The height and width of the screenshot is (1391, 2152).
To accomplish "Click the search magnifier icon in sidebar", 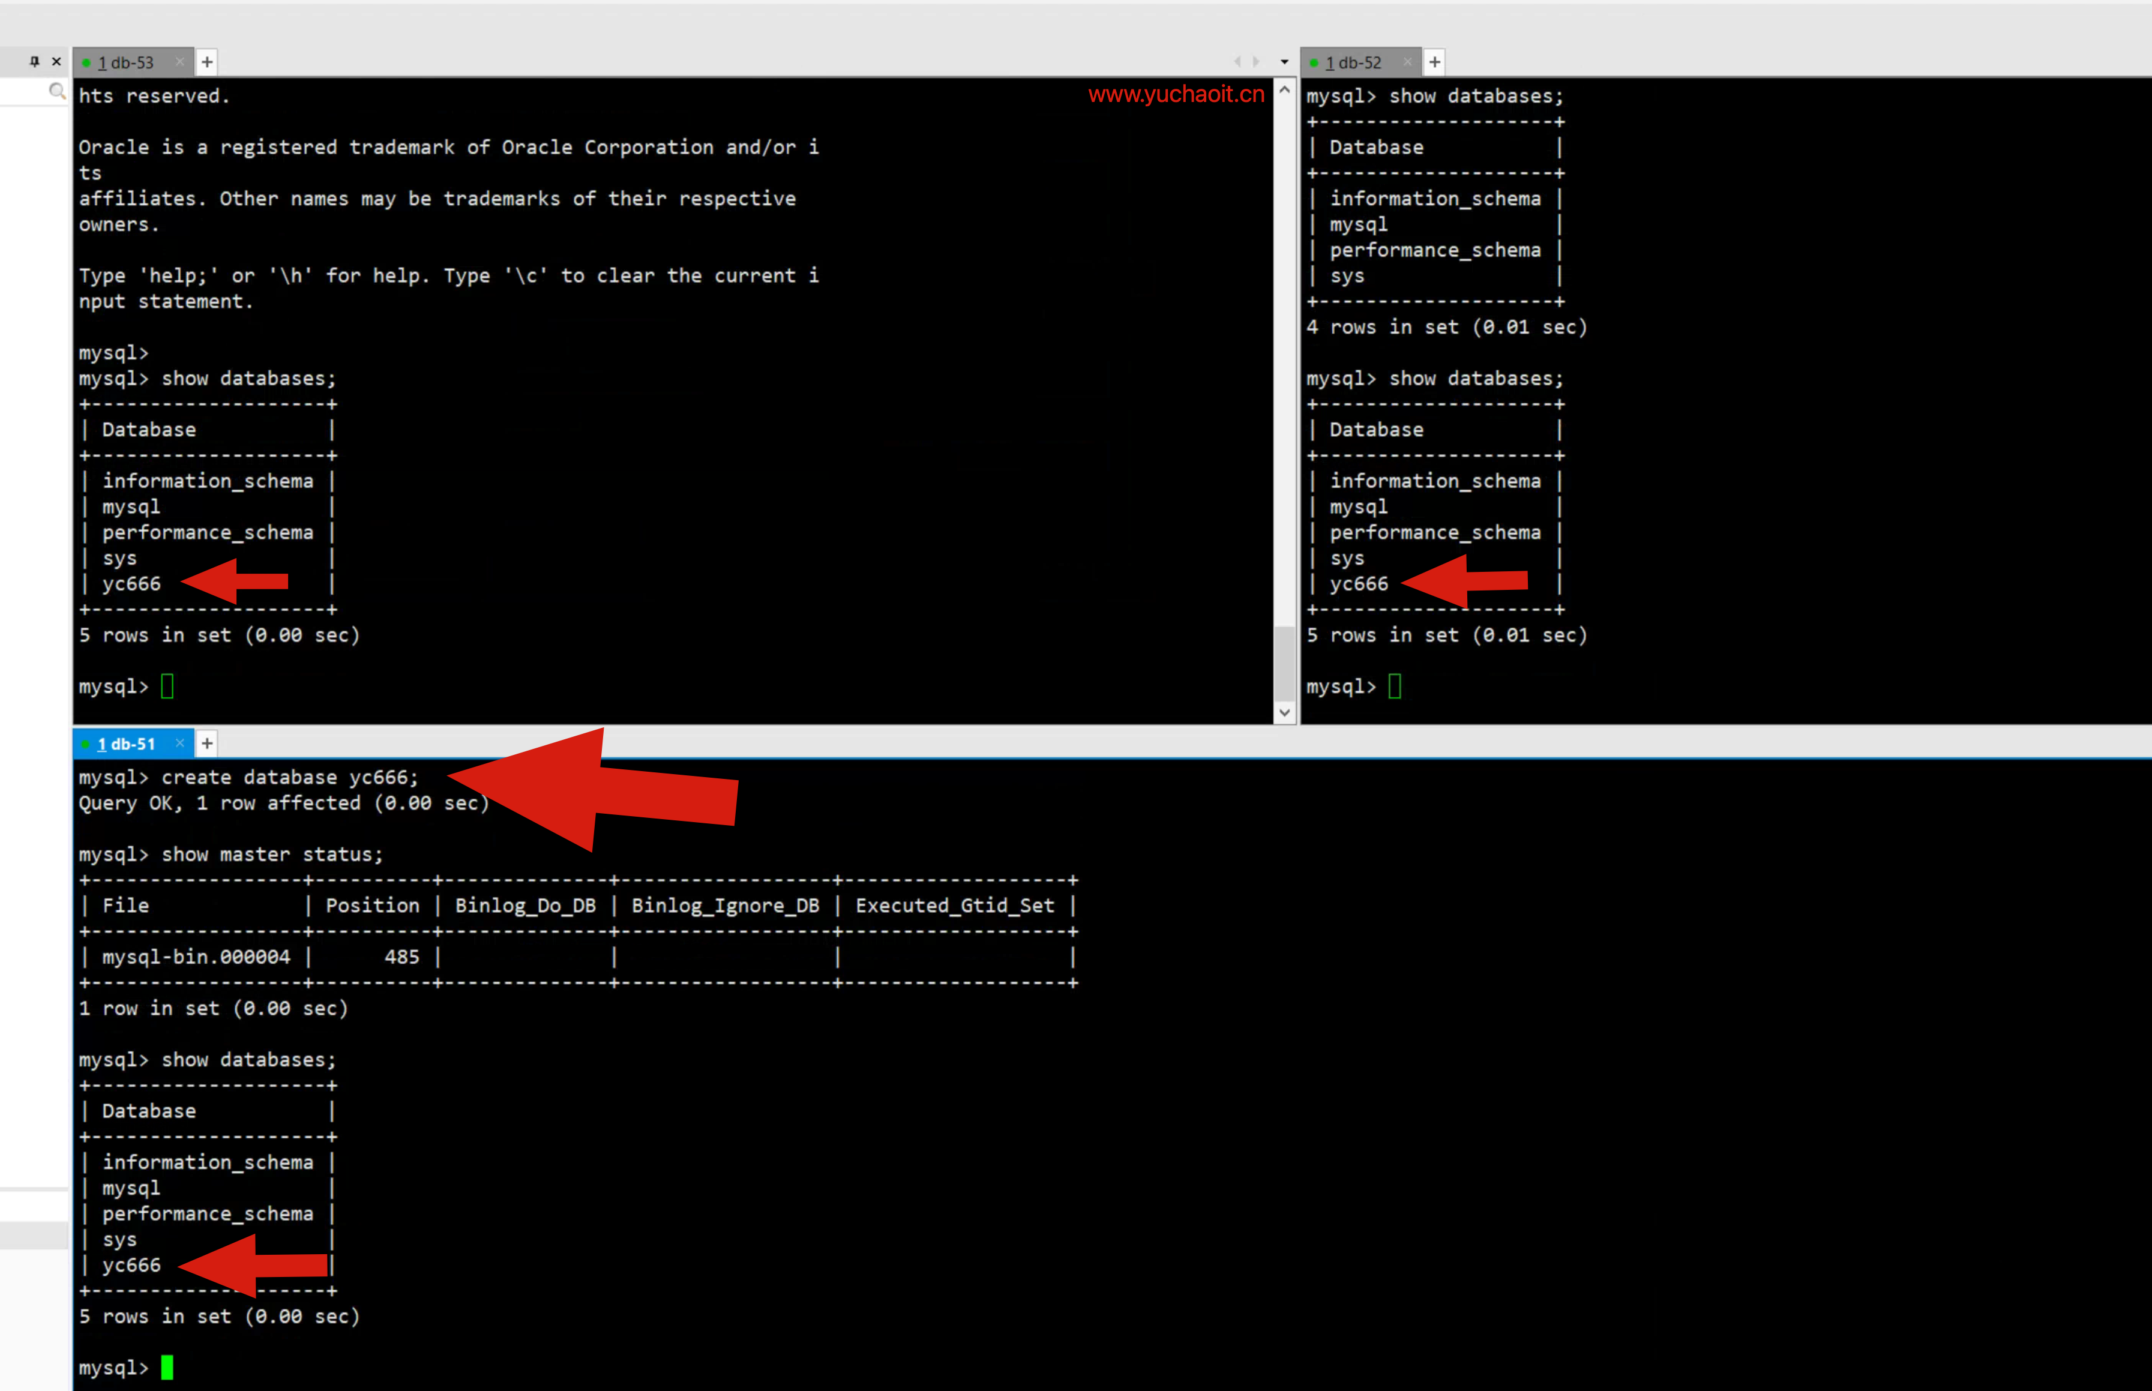I will (57, 91).
